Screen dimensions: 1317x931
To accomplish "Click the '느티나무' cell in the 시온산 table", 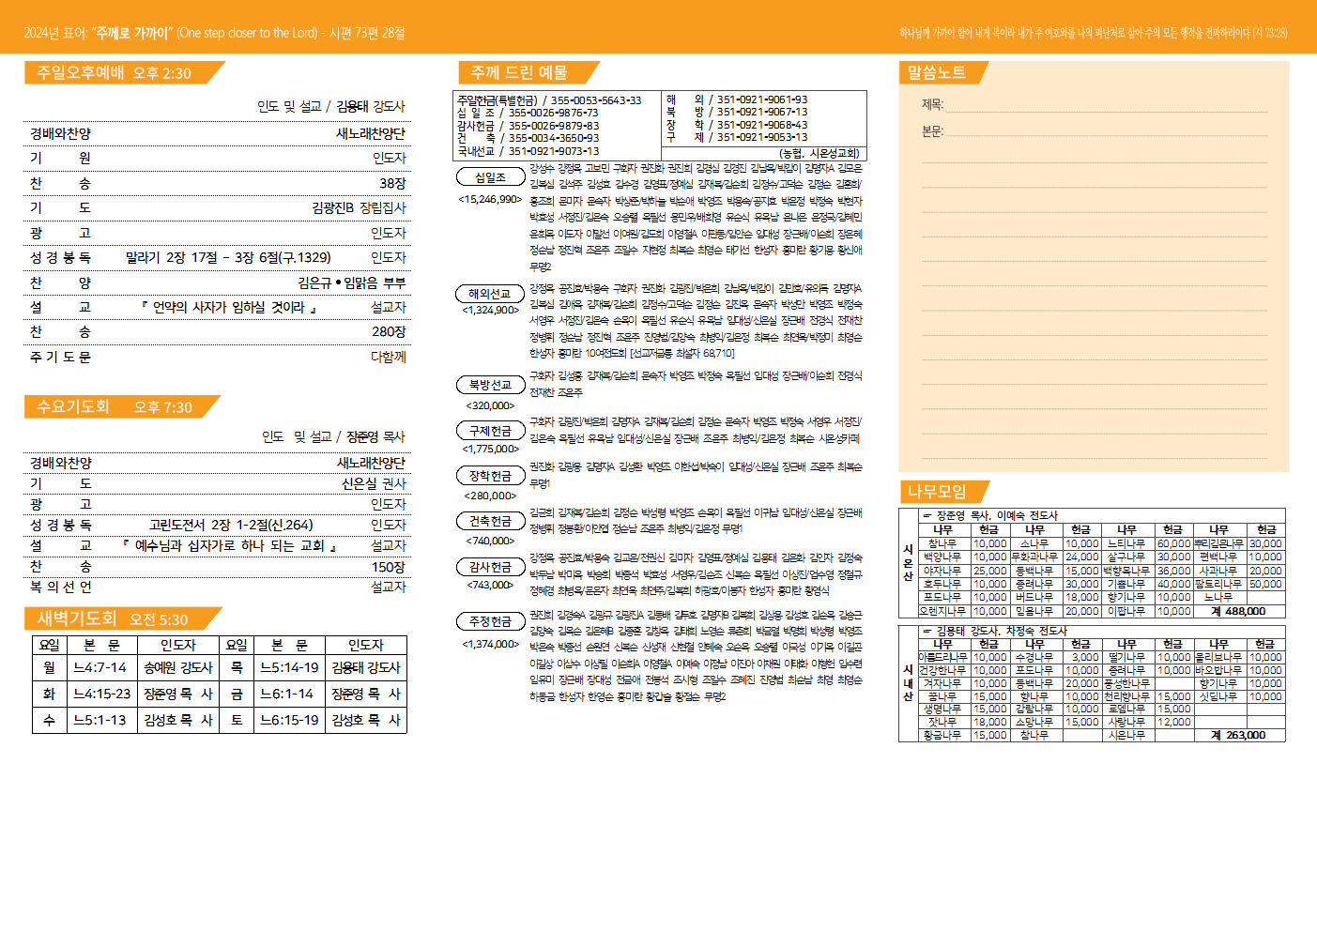I will coord(1126,543).
